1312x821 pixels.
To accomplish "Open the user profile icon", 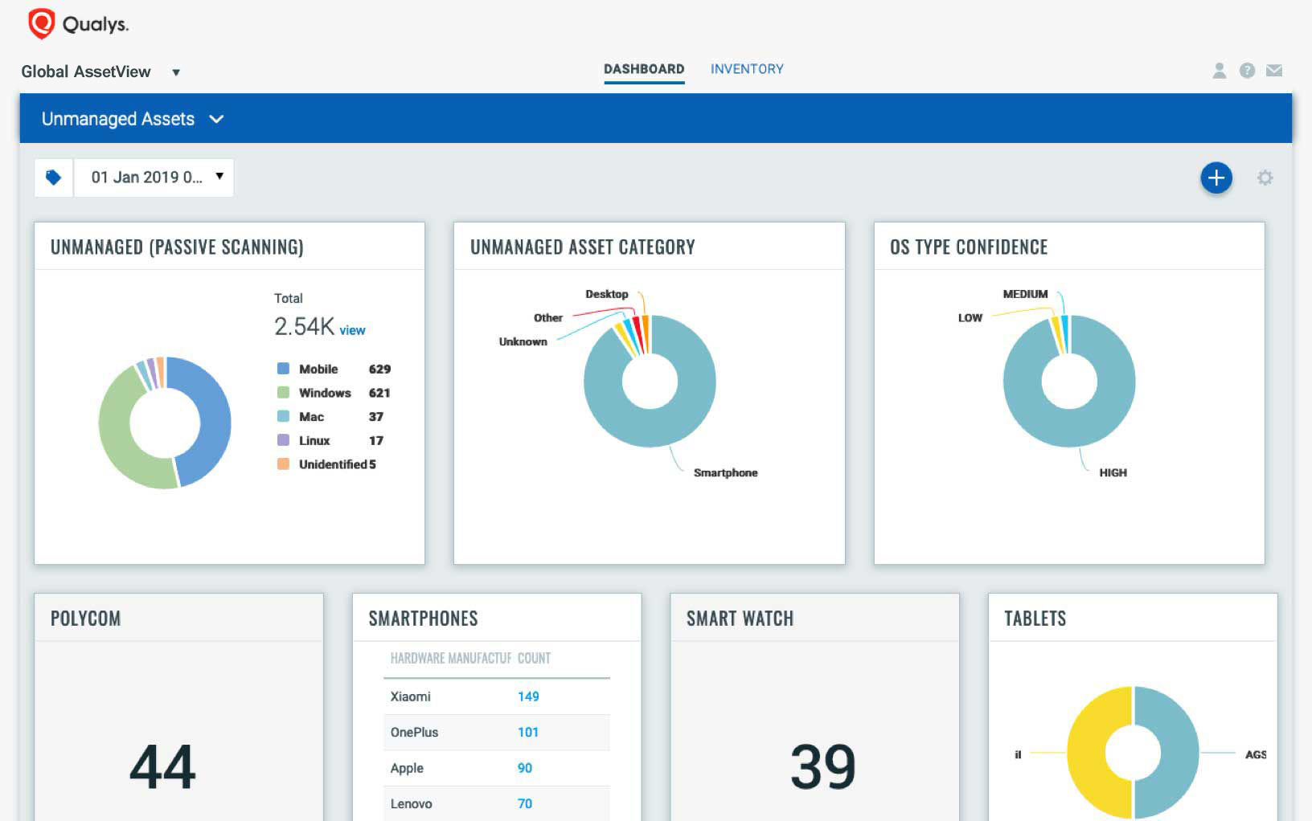I will click(x=1218, y=71).
